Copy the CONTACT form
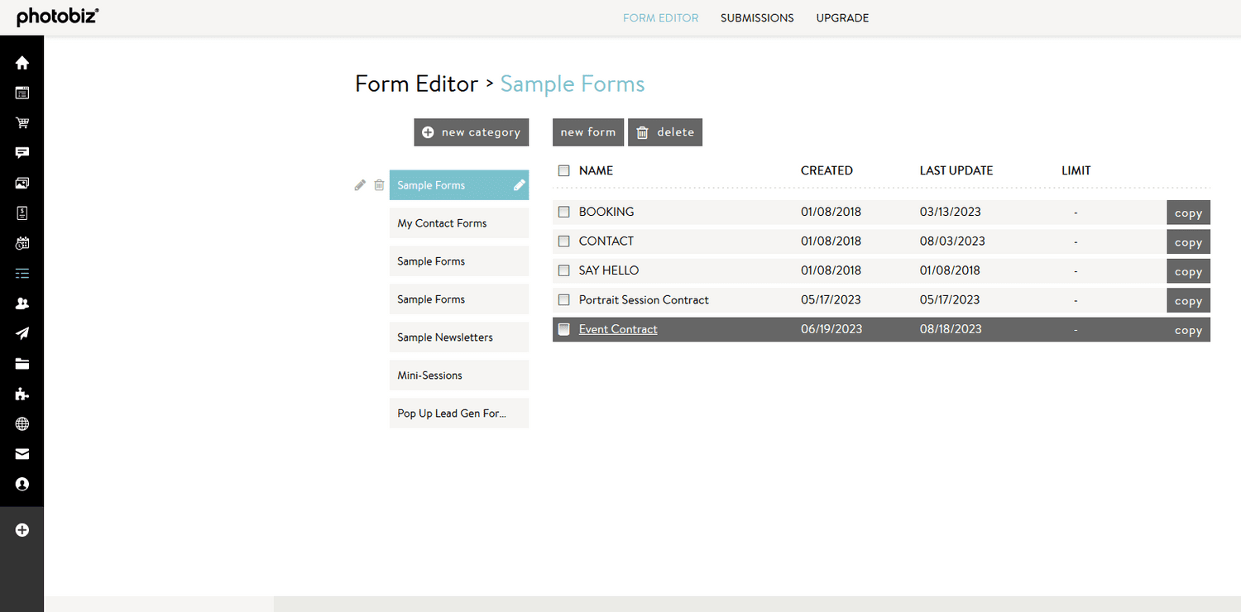1241x612 pixels. pyautogui.click(x=1189, y=241)
